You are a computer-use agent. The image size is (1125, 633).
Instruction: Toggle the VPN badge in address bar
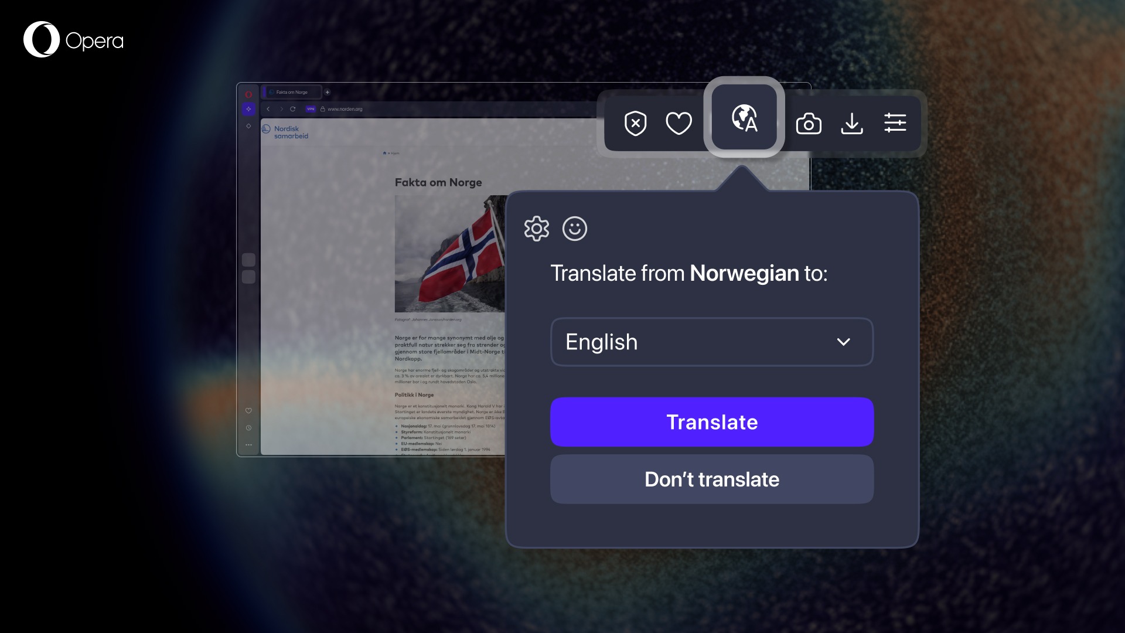311,109
